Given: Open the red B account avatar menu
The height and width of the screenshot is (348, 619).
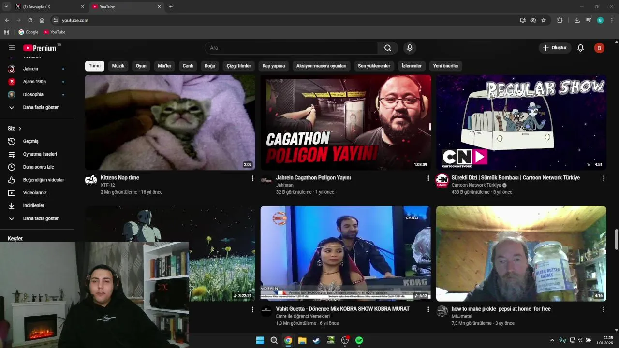Looking at the screenshot, I should pos(599,48).
